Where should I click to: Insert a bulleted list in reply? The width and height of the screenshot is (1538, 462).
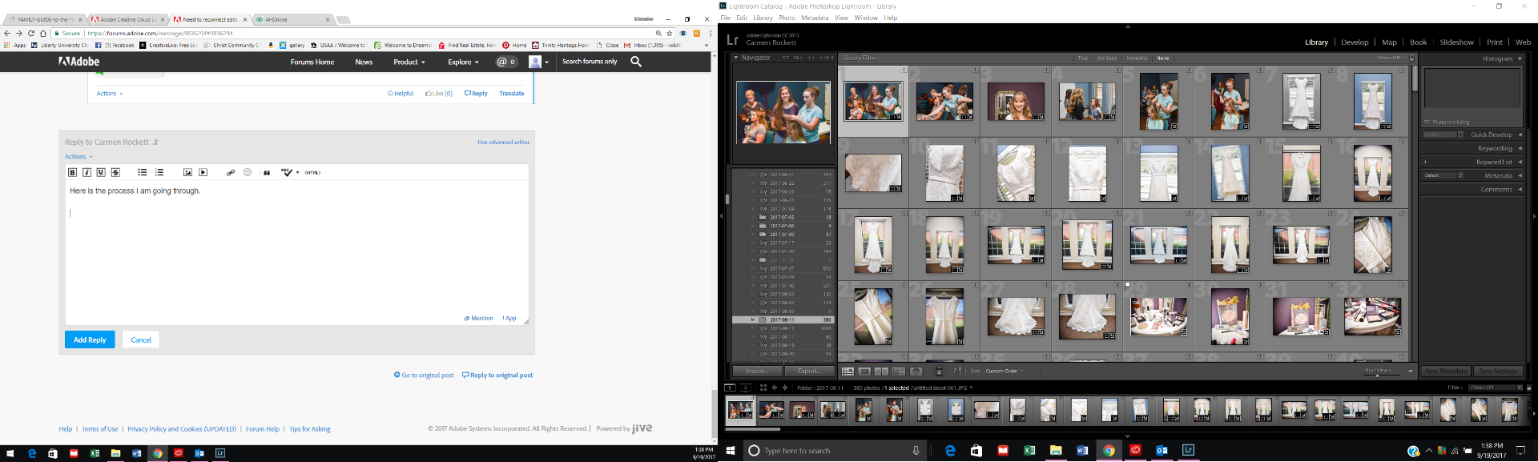[x=142, y=172]
